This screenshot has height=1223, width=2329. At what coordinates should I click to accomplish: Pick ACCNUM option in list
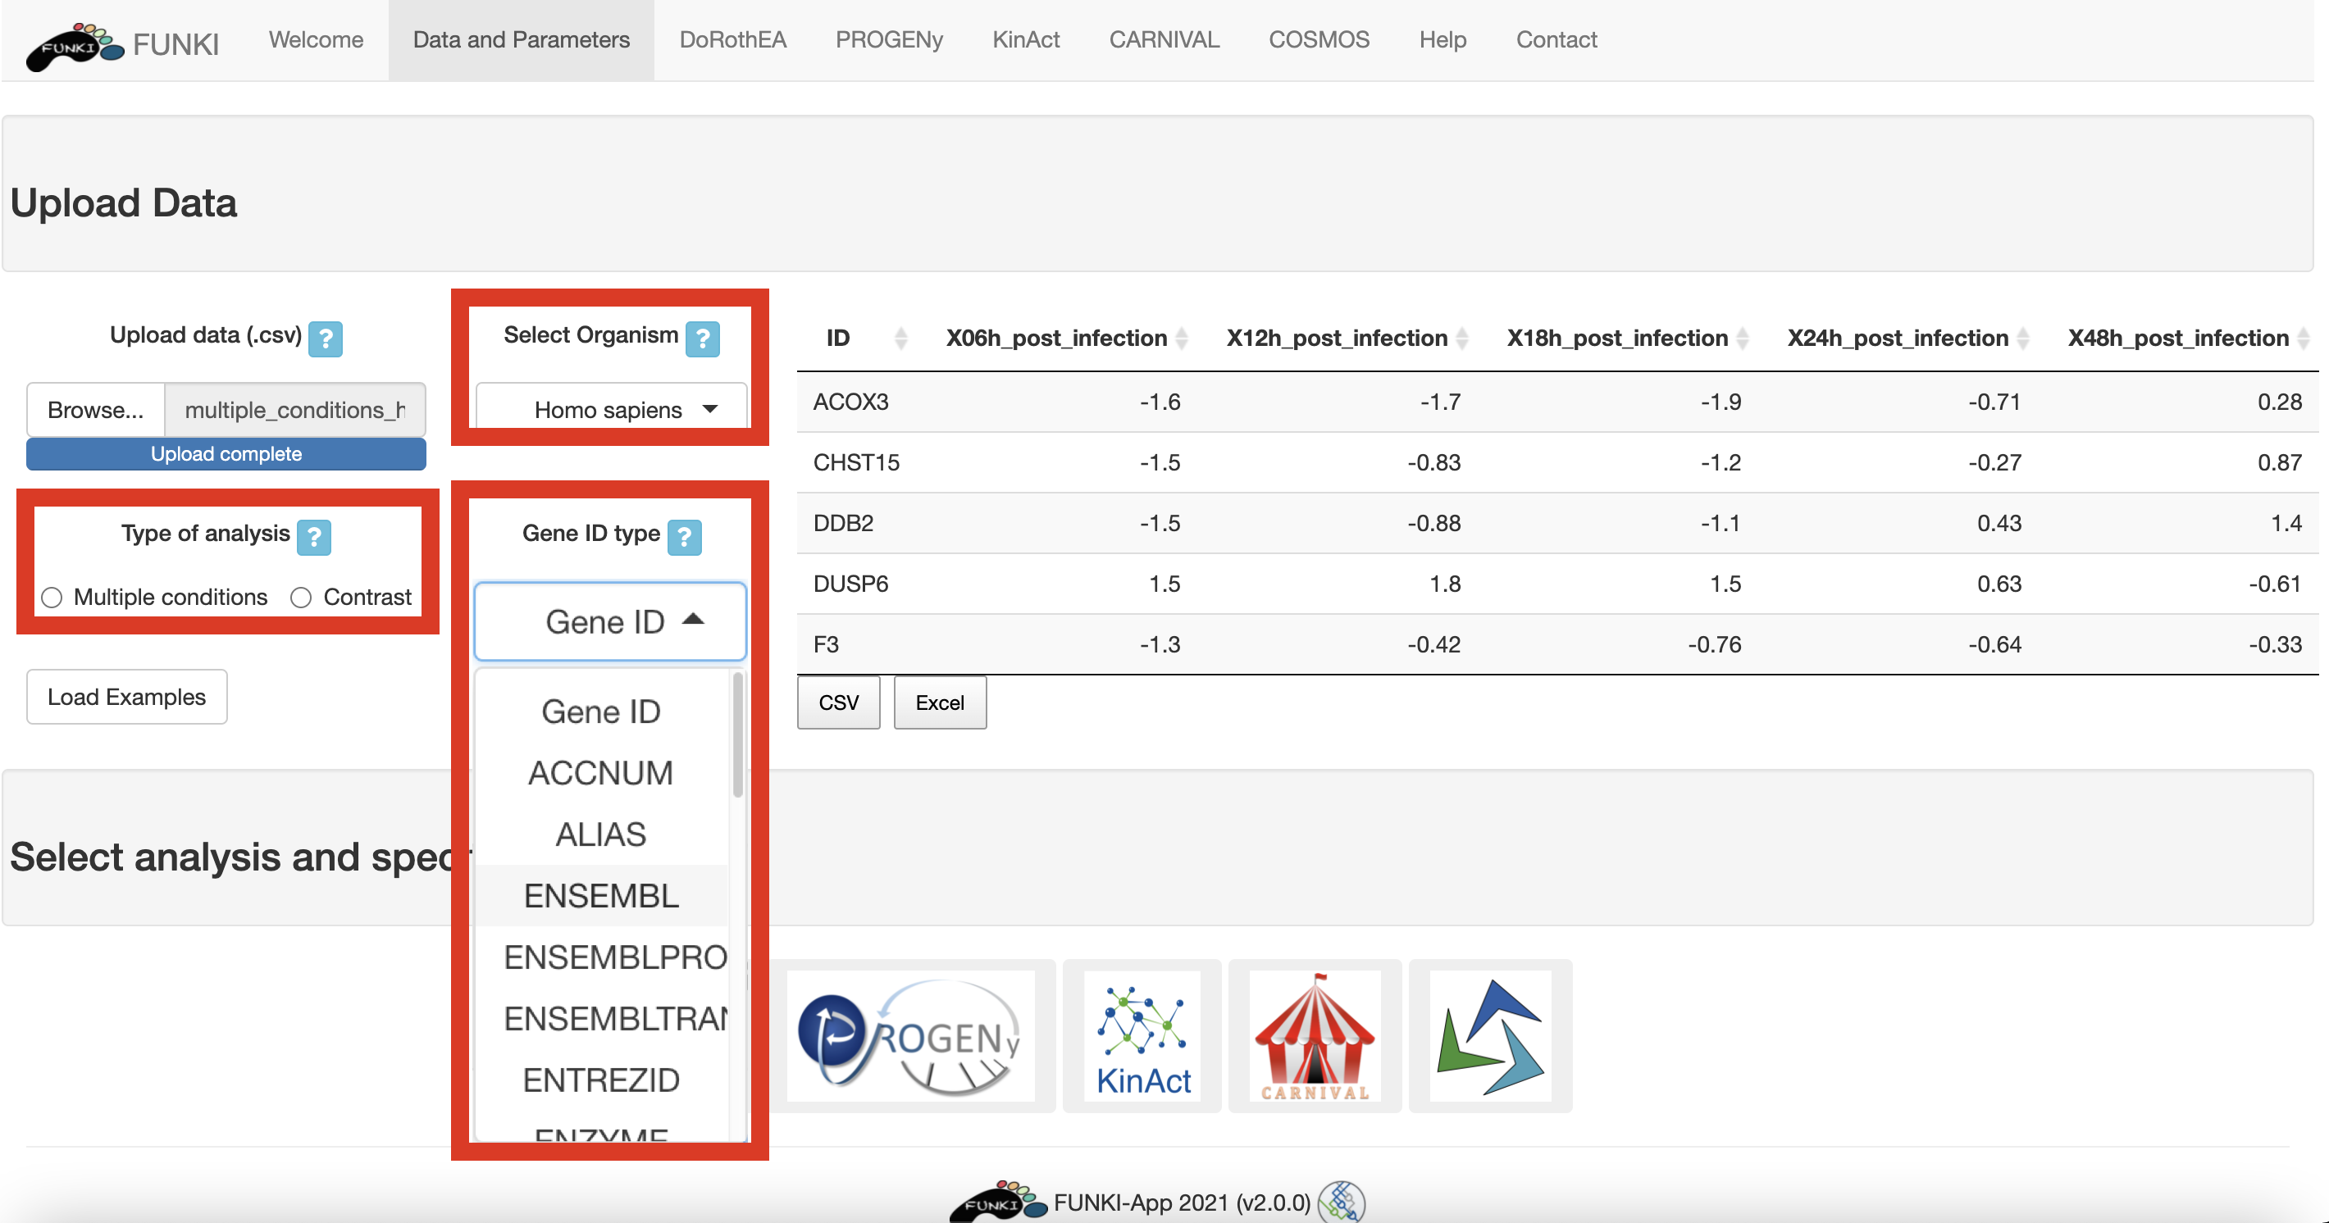click(x=601, y=774)
